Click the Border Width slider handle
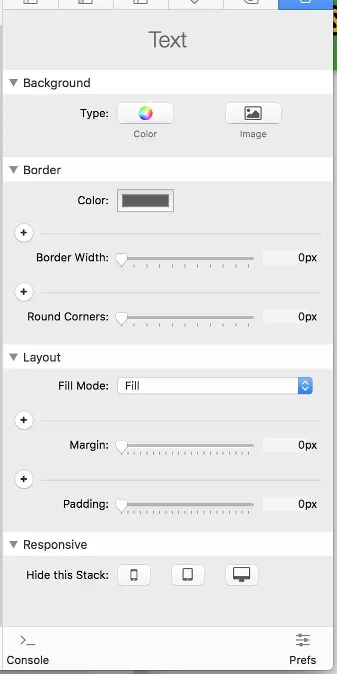 pos(121,259)
